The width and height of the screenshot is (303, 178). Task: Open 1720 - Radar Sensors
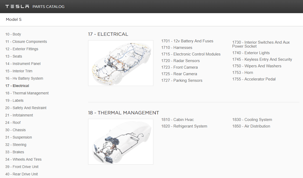pos(180,61)
